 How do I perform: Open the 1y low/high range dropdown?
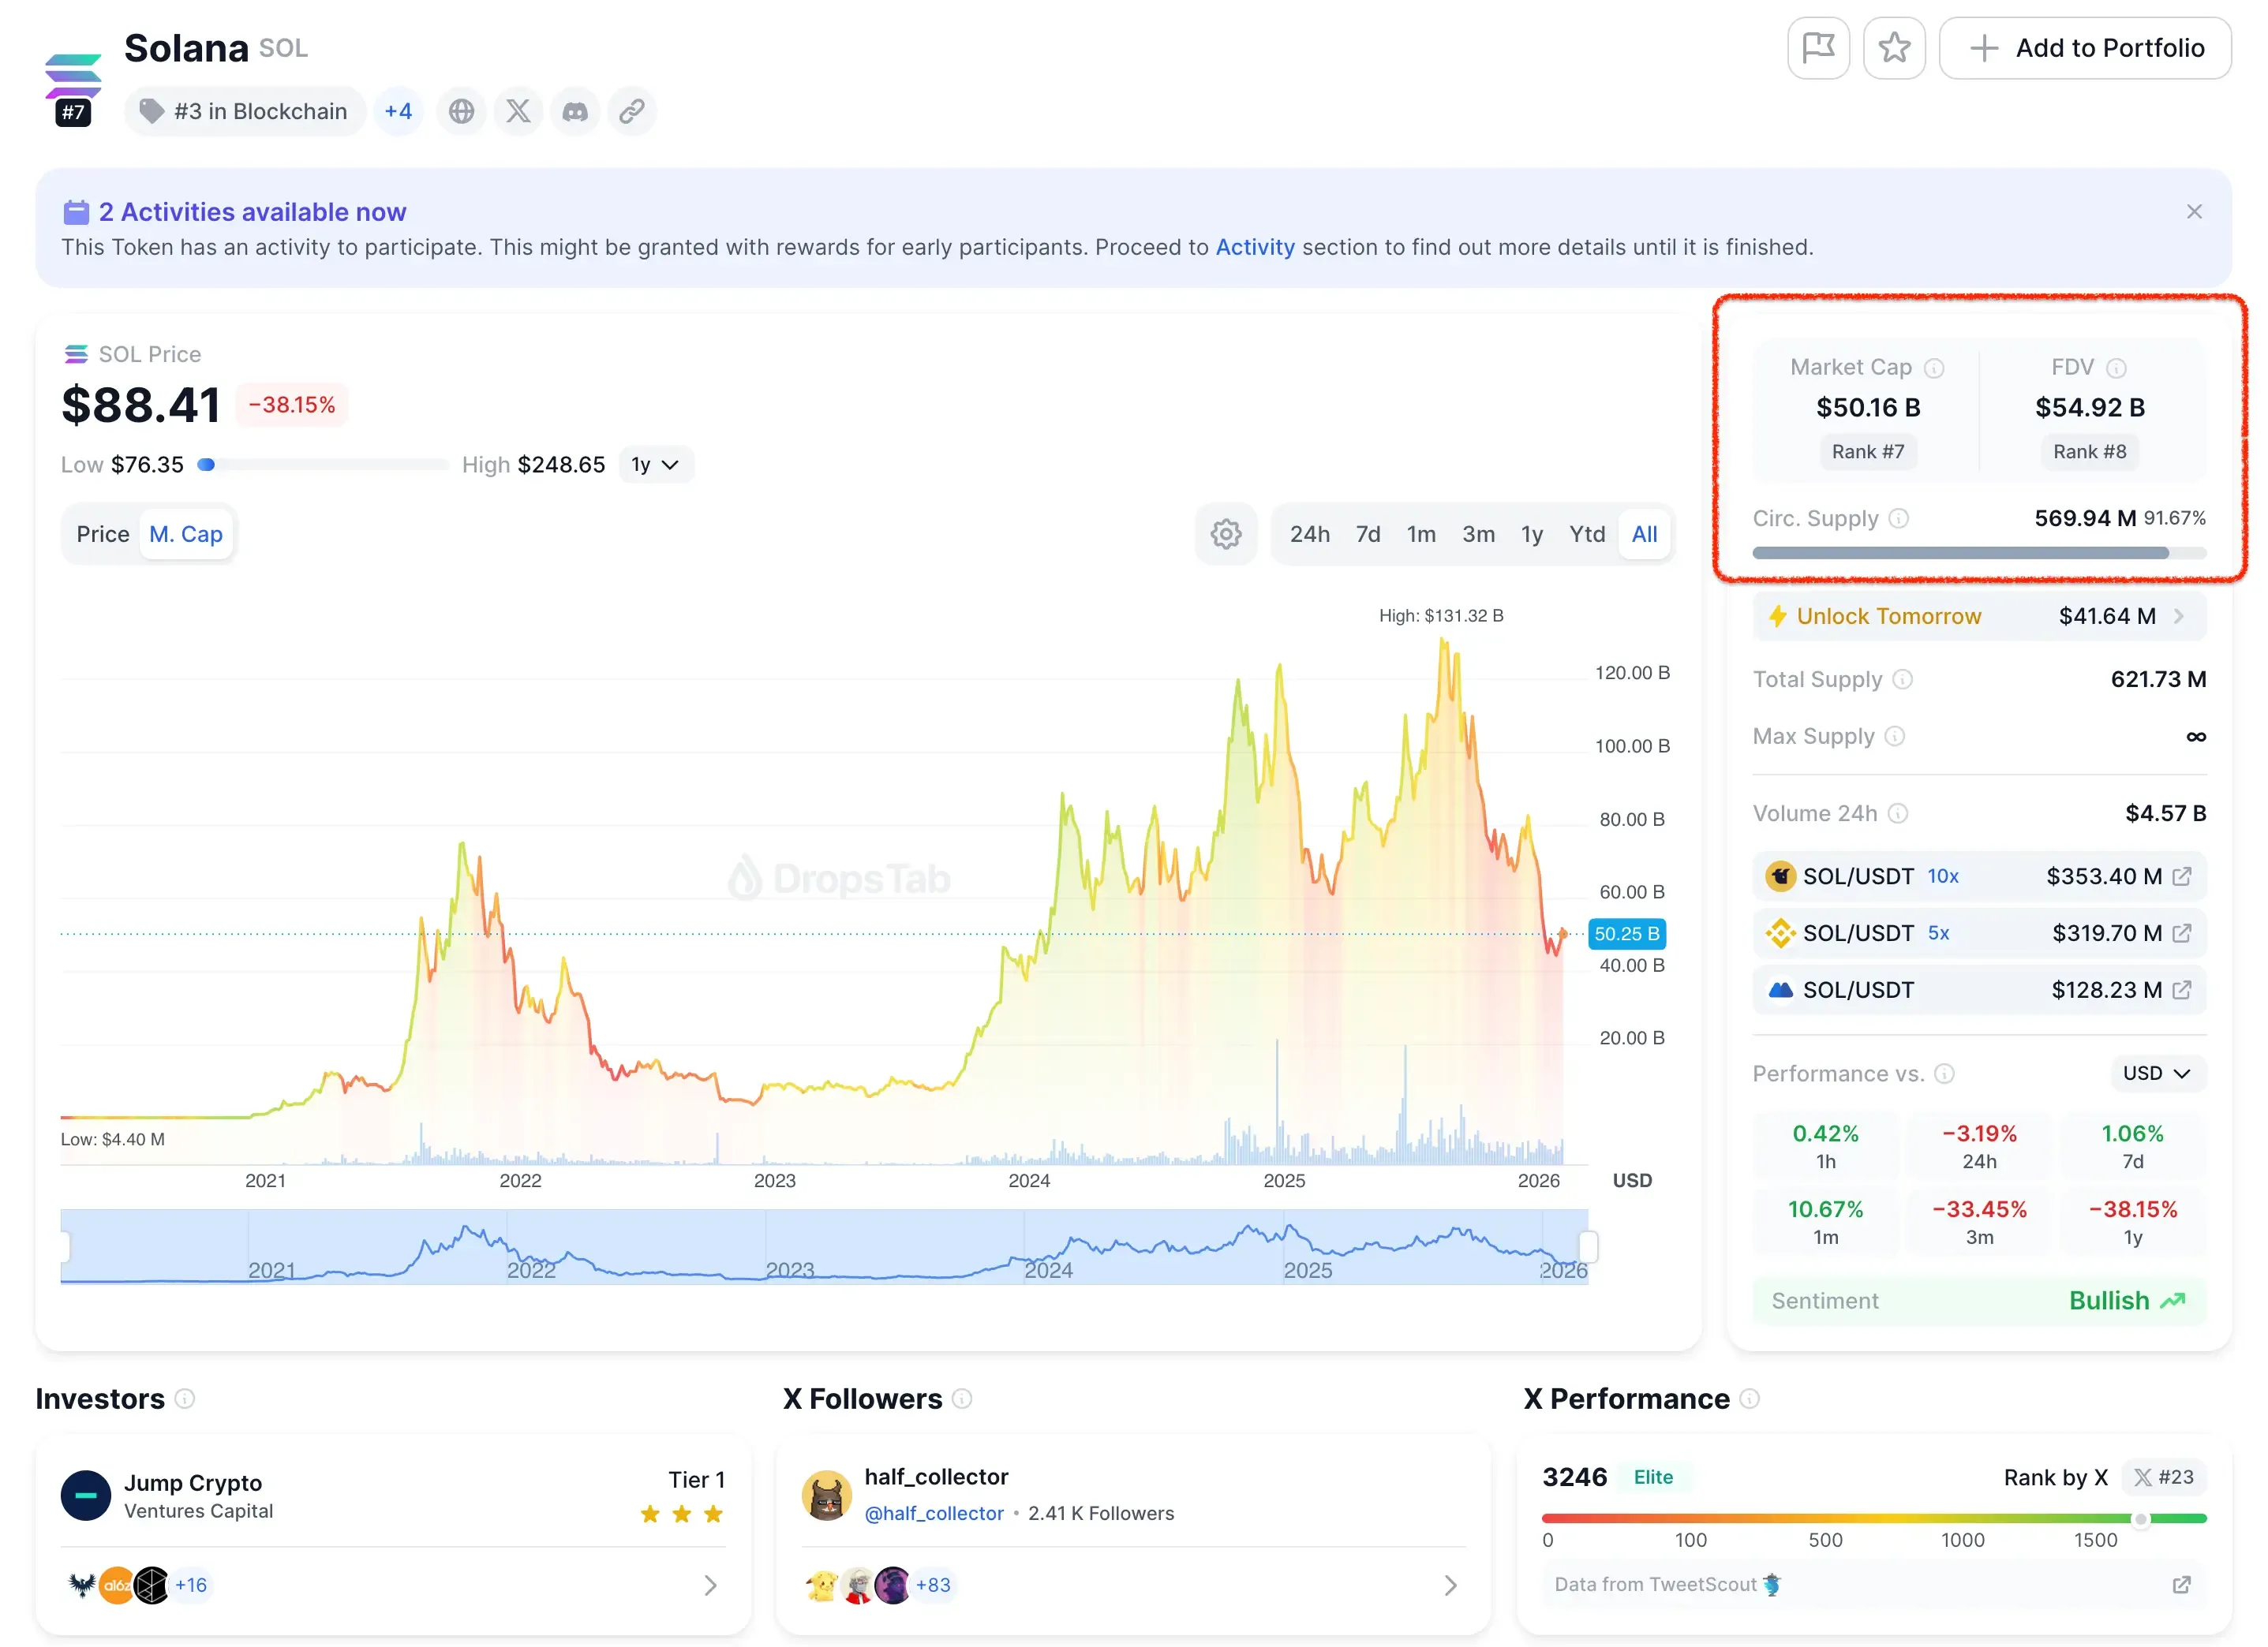click(x=655, y=465)
